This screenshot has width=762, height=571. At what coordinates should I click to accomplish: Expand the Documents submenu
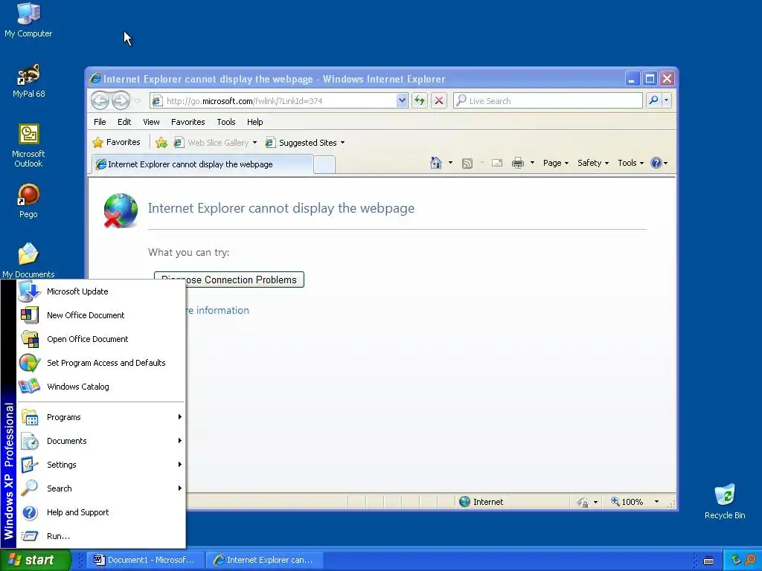point(101,441)
